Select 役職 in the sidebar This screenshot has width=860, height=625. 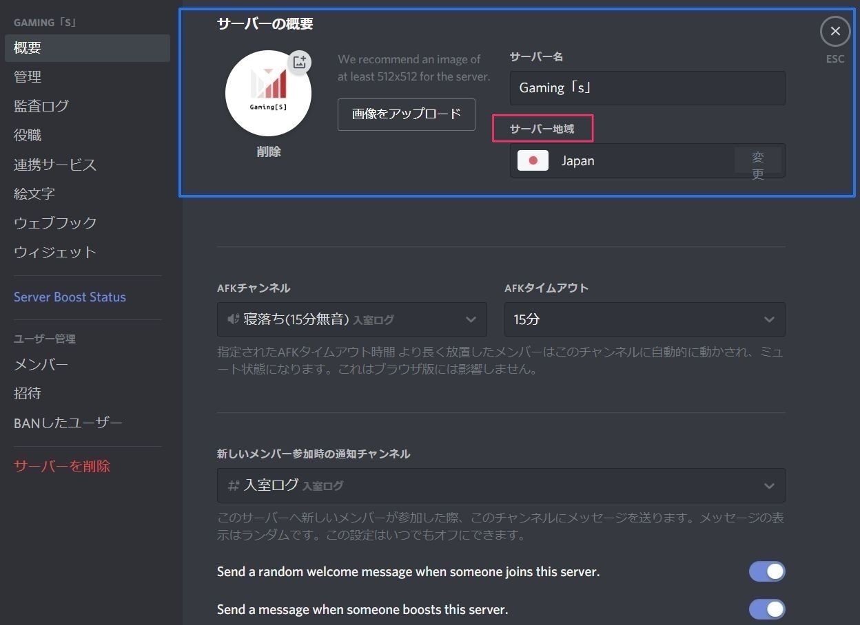[x=28, y=135]
